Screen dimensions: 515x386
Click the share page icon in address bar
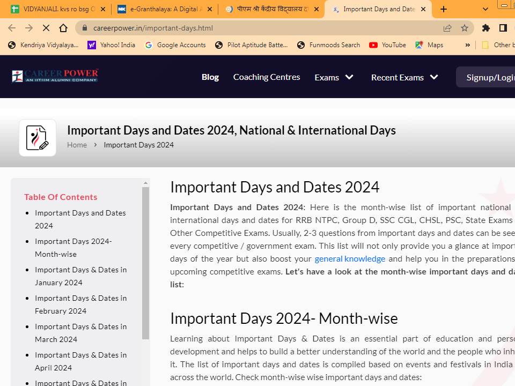[447, 28]
